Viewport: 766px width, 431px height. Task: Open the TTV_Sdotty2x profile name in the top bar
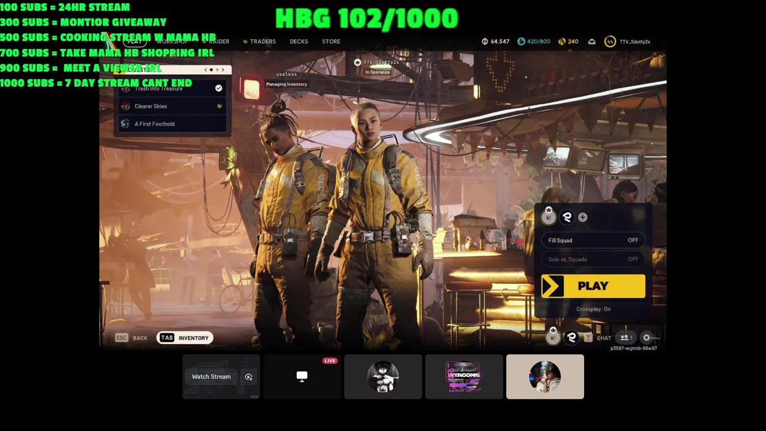[635, 41]
